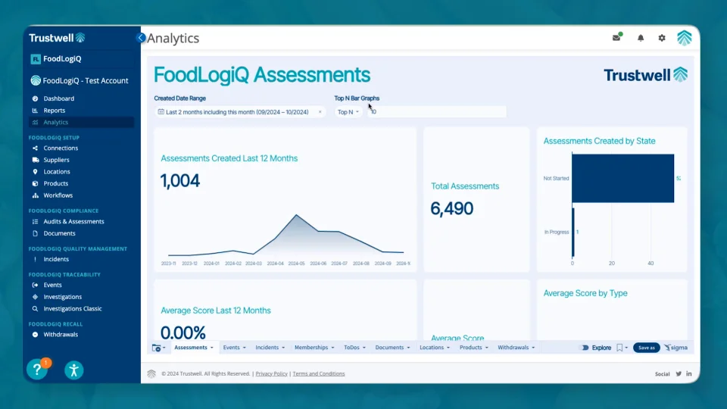Expand the Assessments tab dropdown arrow
The height and width of the screenshot is (409, 727).
pyautogui.click(x=212, y=348)
